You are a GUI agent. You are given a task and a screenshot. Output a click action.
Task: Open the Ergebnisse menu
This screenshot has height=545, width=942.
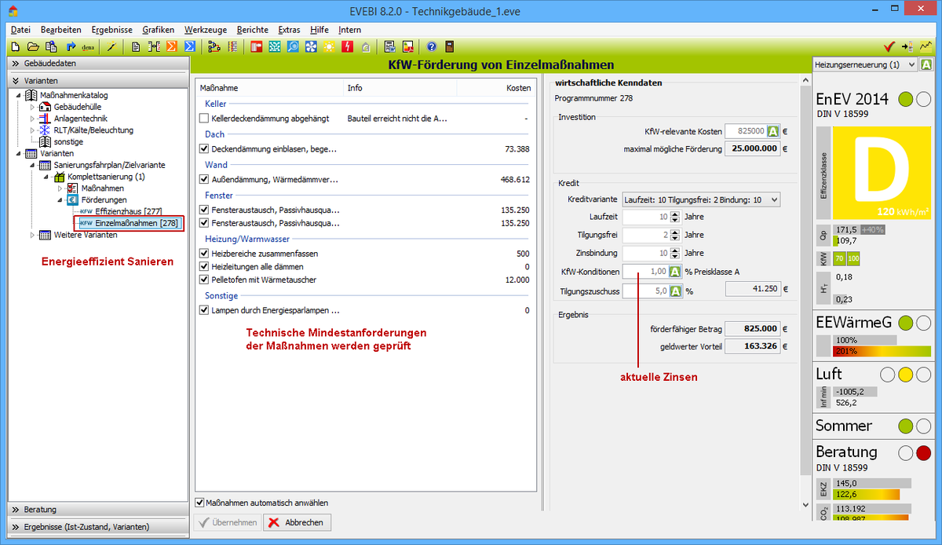[x=112, y=29]
